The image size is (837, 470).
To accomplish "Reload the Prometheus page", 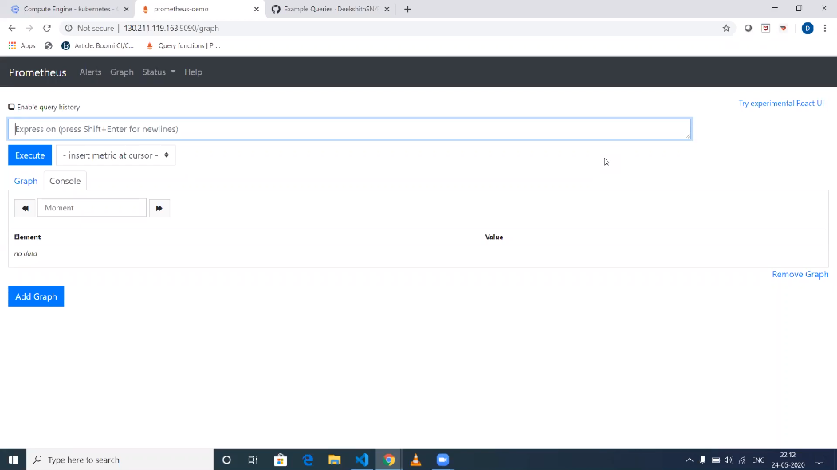I will tap(47, 28).
